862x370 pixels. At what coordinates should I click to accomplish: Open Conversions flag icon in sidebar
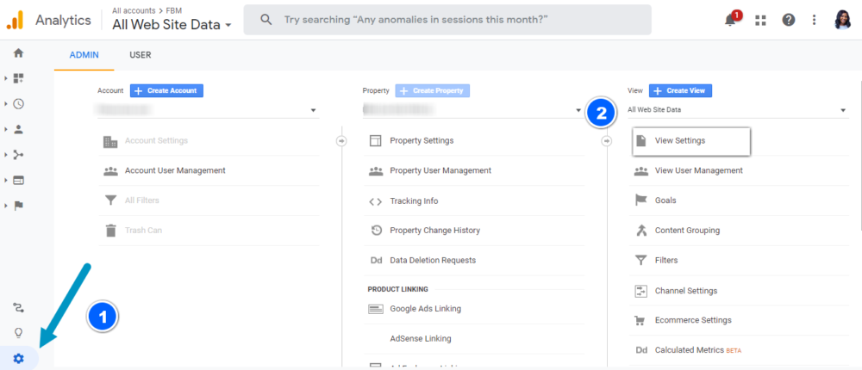19,206
